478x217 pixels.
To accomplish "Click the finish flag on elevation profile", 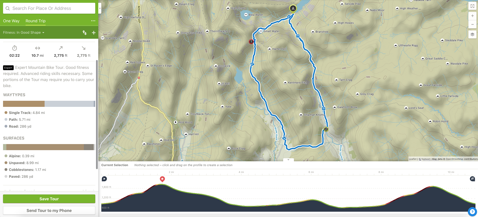I will pos(472,179).
